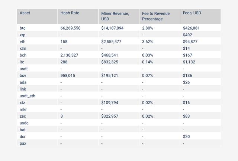238x161 pixels.
Task: Click the Miner Revenue, USD header
Action: point(115,16)
